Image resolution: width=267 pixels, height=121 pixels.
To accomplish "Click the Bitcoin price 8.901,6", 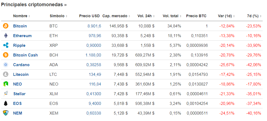I will (94, 26).
